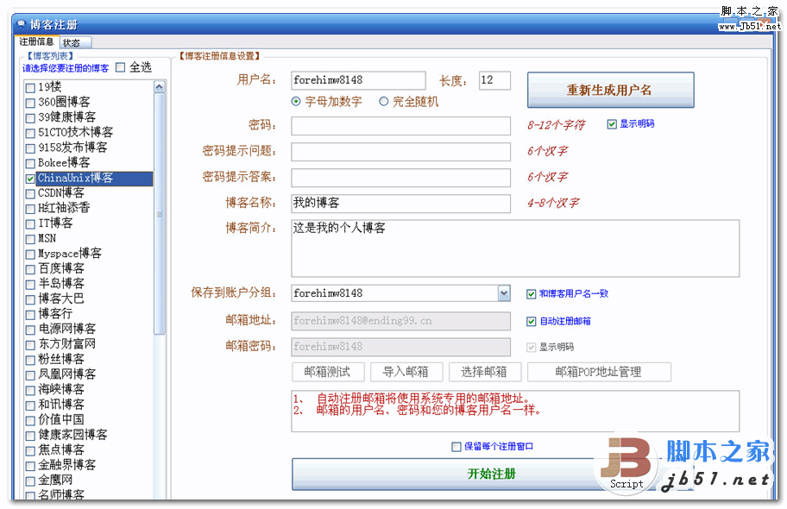Select the 电源网博客 entry
Image resolution: width=787 pixels, height=509 pixels.
[x=66, y=330]
